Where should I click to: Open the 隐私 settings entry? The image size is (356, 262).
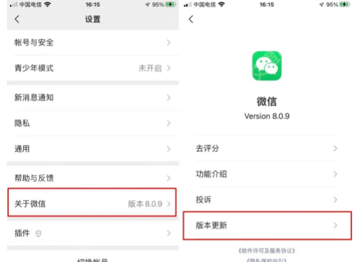coord(93,123)
